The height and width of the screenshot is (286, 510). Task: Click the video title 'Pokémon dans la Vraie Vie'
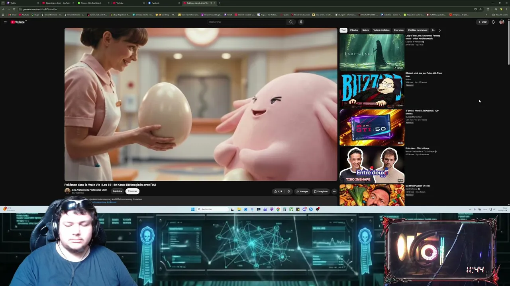point(110,185)
